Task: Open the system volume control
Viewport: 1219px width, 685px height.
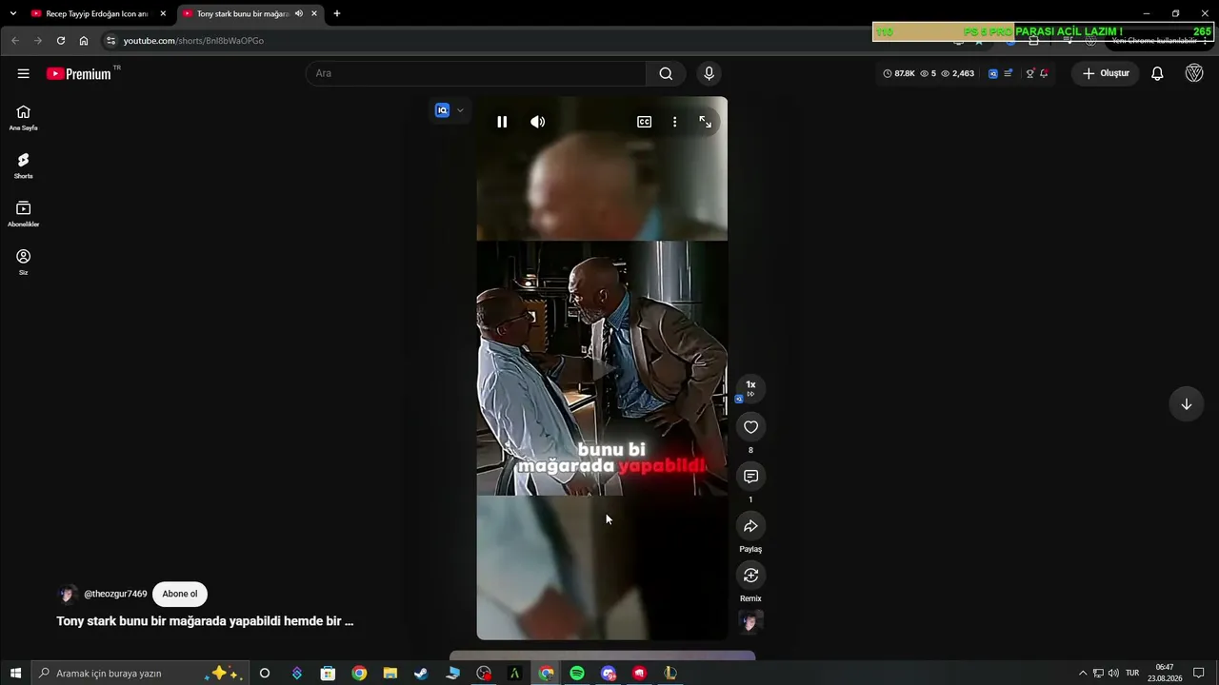Action: click(1113, 674)
